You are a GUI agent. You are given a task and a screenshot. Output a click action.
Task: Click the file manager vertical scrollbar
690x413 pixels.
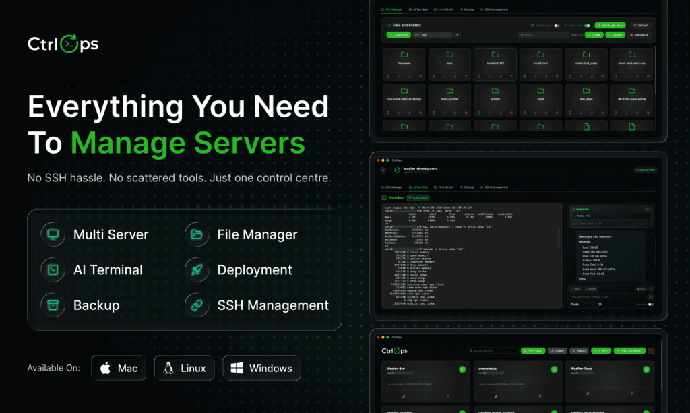655,70
